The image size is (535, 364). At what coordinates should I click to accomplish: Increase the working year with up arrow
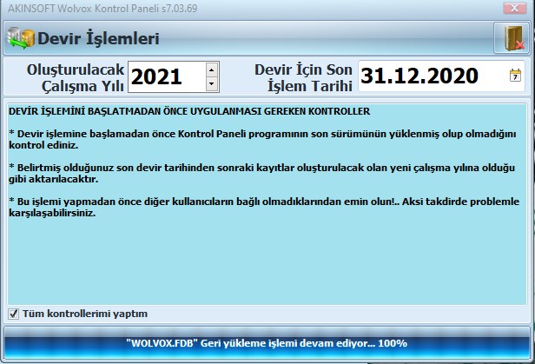tap(212, 70)
